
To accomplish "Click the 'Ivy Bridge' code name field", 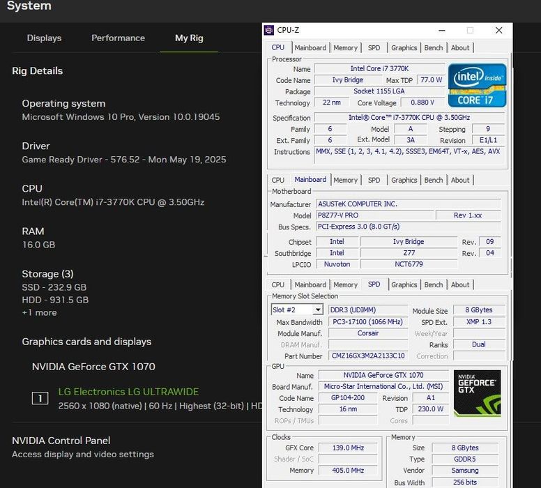I will click(x=347, y=79).
